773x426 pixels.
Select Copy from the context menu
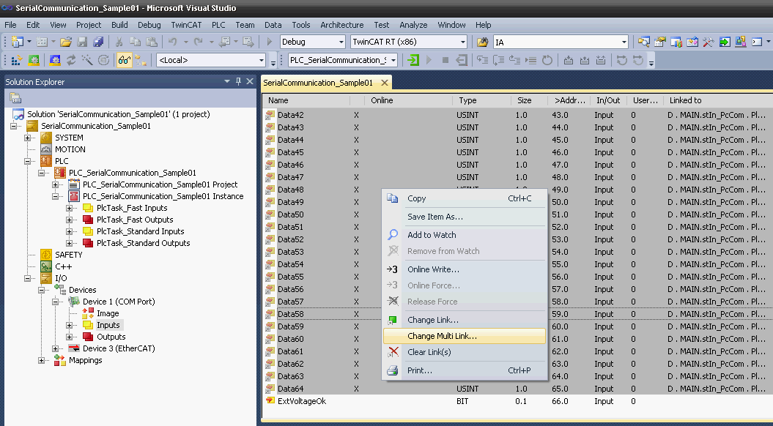click(465, 198)
